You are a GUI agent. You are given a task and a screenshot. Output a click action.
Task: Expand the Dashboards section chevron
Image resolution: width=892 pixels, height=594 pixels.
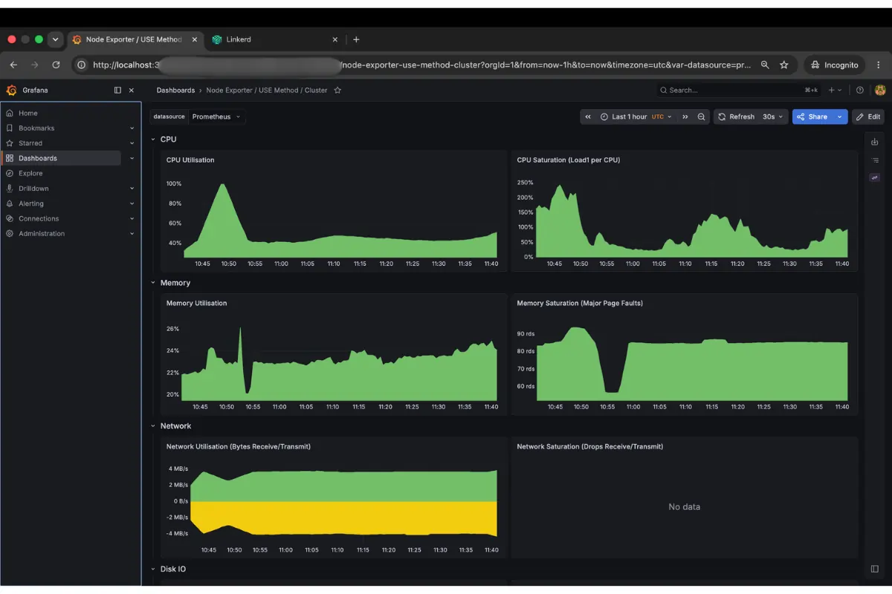tap(132, 158)
